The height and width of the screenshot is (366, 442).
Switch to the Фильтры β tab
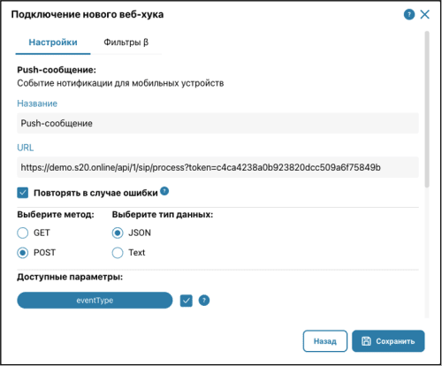click(126, 42)
